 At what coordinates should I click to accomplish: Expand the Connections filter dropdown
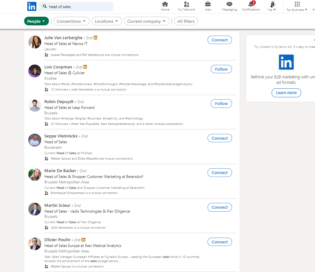(71, 21)
